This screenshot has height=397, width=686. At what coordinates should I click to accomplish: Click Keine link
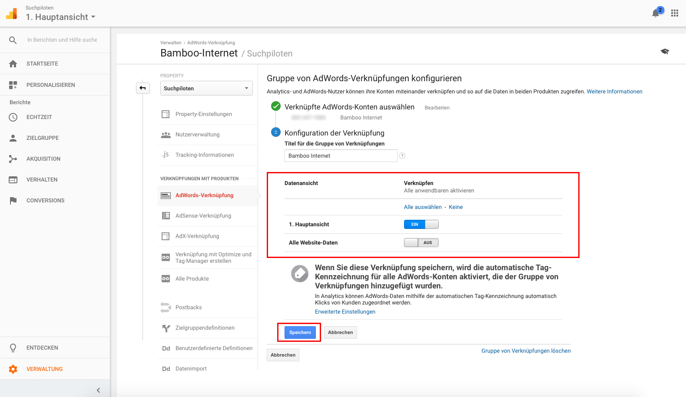tap(456, 207)
